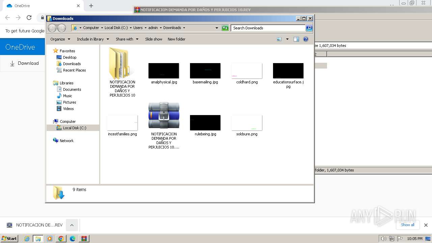Click the Explorer Back button

(x=52, y=28)
